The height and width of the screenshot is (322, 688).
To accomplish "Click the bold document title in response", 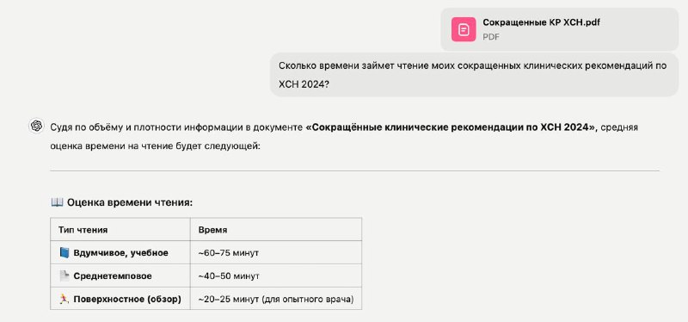I will tap(451, 127).
